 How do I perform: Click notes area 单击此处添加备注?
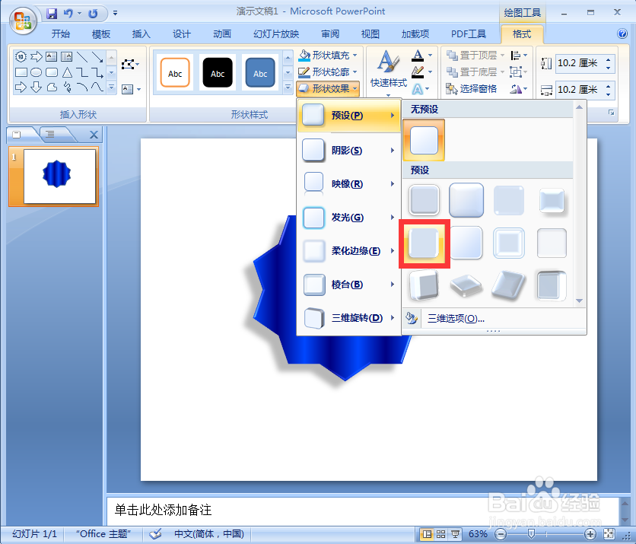click(163, 510)
